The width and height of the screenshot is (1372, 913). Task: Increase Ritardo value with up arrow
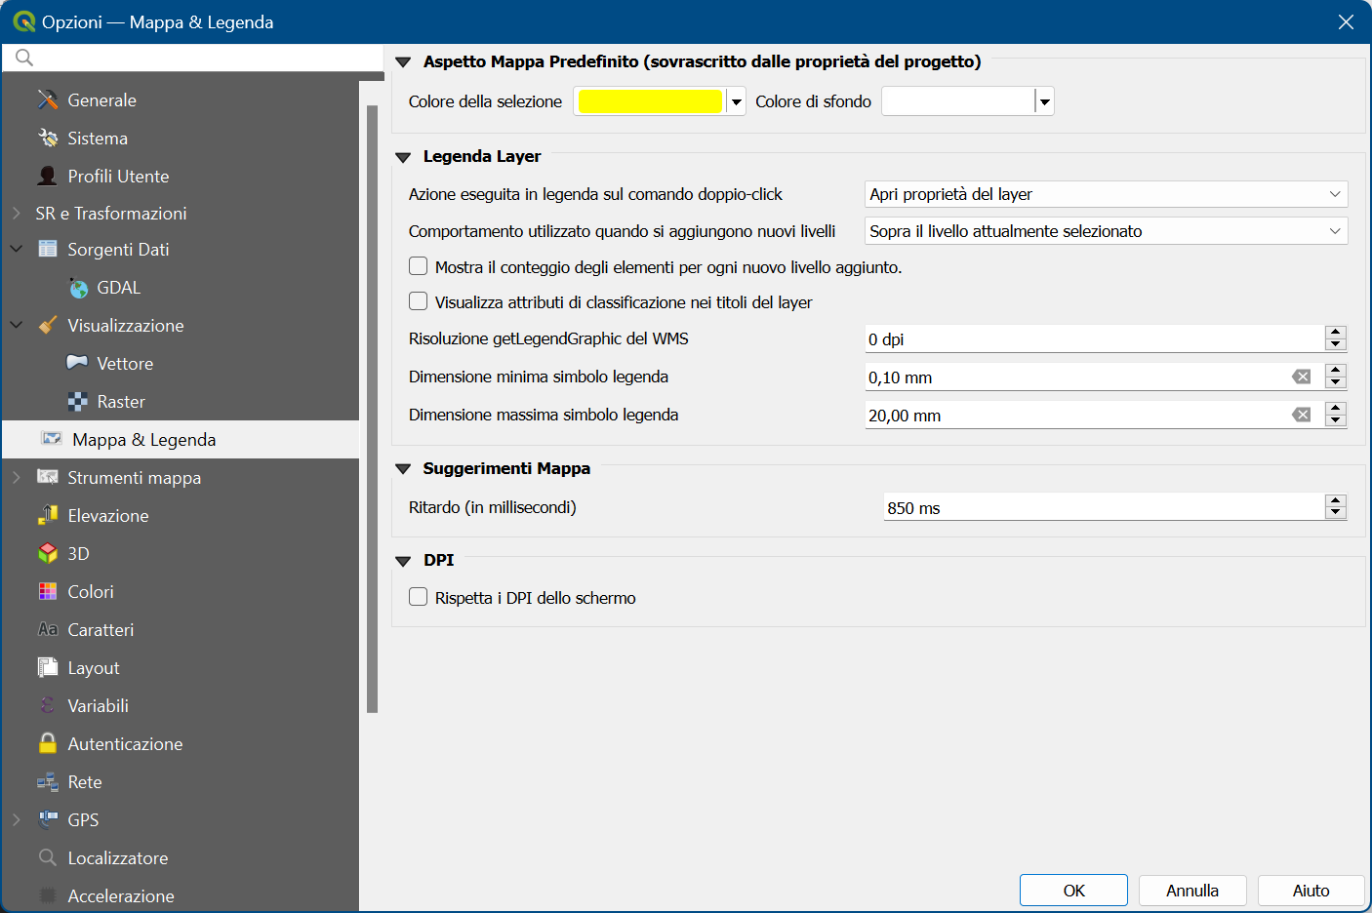[1336, 500]
